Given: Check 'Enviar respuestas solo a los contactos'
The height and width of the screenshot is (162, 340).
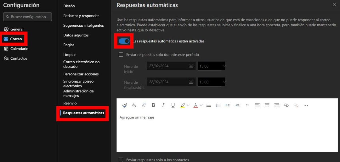Looking at the screenshot, I should click(x=121, y=160).
